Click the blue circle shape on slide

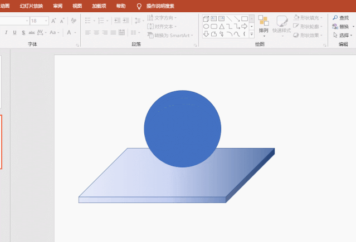(182, 129)
